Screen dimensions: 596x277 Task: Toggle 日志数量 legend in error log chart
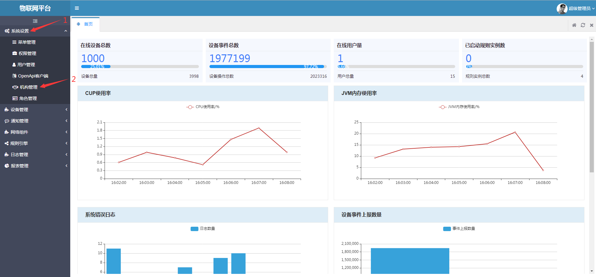click(x=203, y=229)
